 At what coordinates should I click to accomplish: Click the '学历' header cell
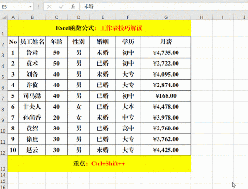click(x=128, y=42)
